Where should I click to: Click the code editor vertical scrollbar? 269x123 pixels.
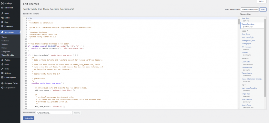pyautogui.click(x=239, y=63)
